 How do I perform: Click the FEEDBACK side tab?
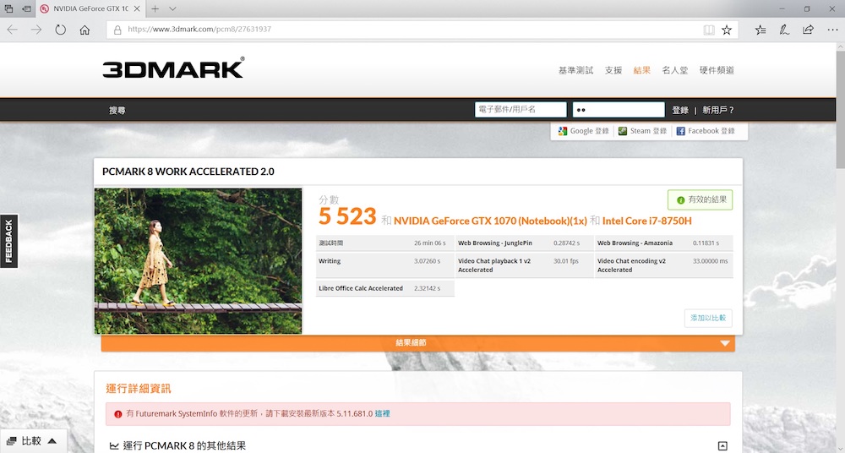tap(9, 241)
